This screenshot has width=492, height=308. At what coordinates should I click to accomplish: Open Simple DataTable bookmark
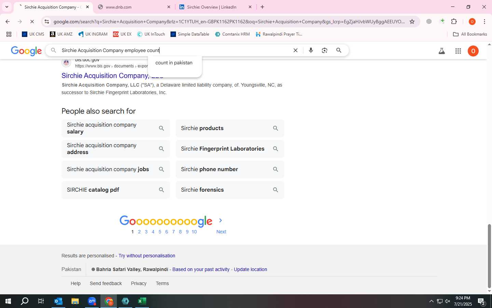pos(190,34)
